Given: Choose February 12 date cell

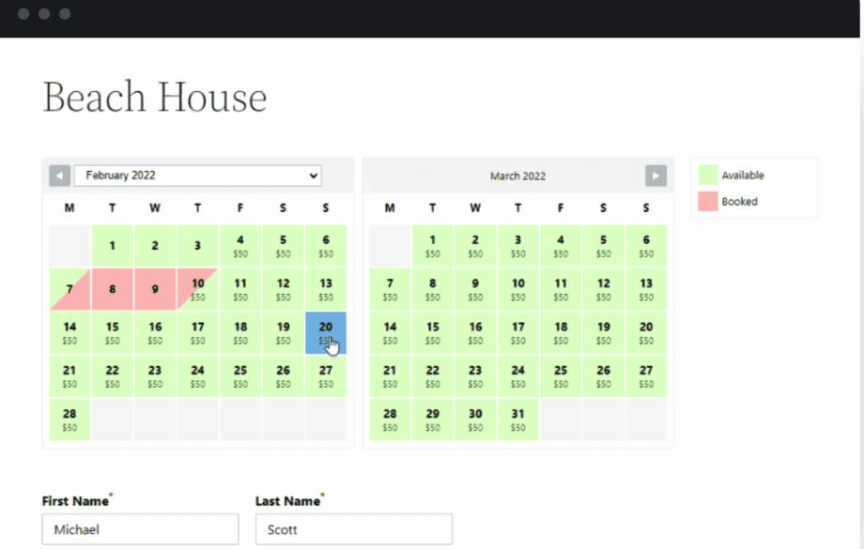Looking at the screenshot, I should 284,289.
